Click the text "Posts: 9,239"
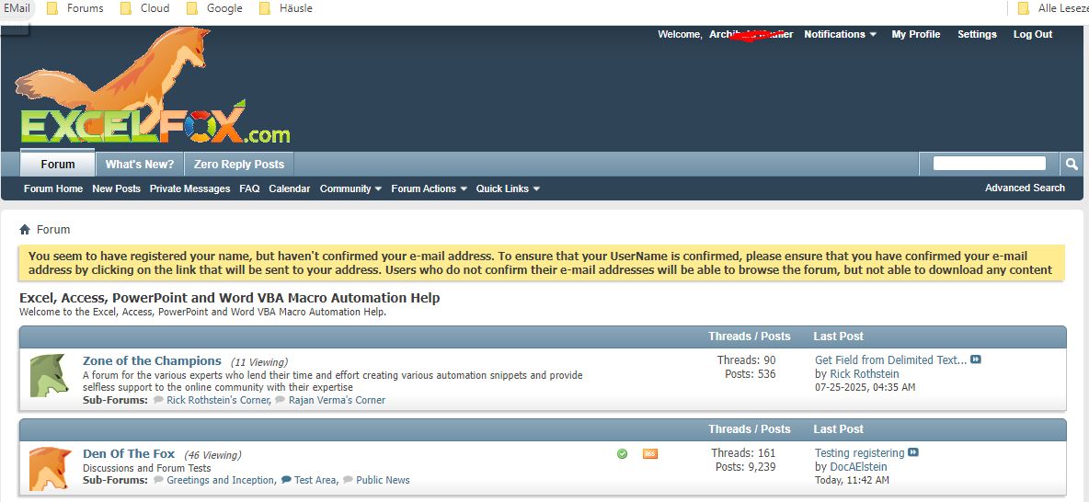The width and height of the screenshot is (1089, 502). coord(746,467)
